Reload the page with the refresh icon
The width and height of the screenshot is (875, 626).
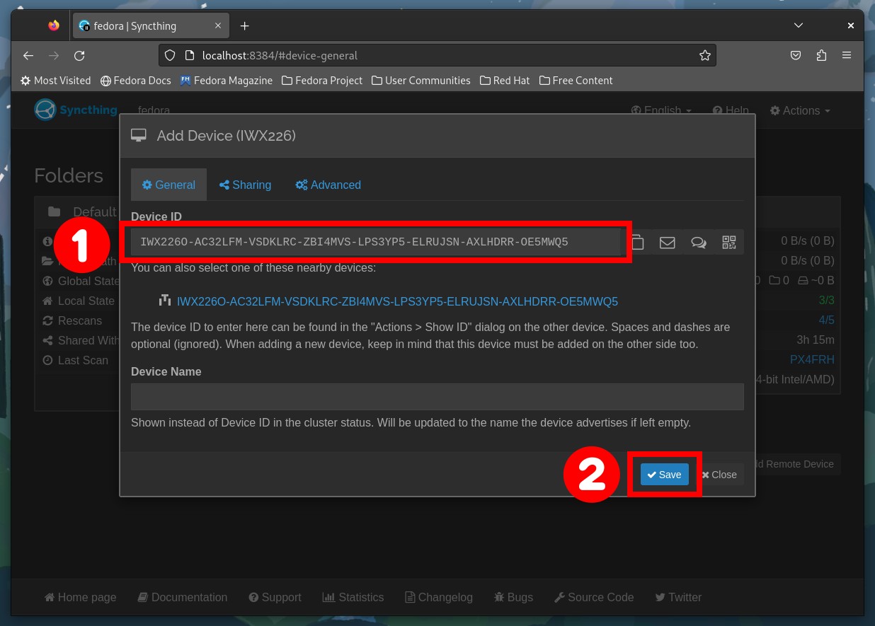click(79, 55)
